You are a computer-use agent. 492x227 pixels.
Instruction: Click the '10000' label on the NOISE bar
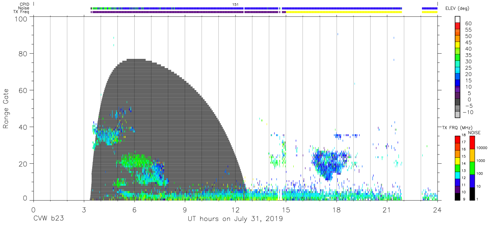483,148
